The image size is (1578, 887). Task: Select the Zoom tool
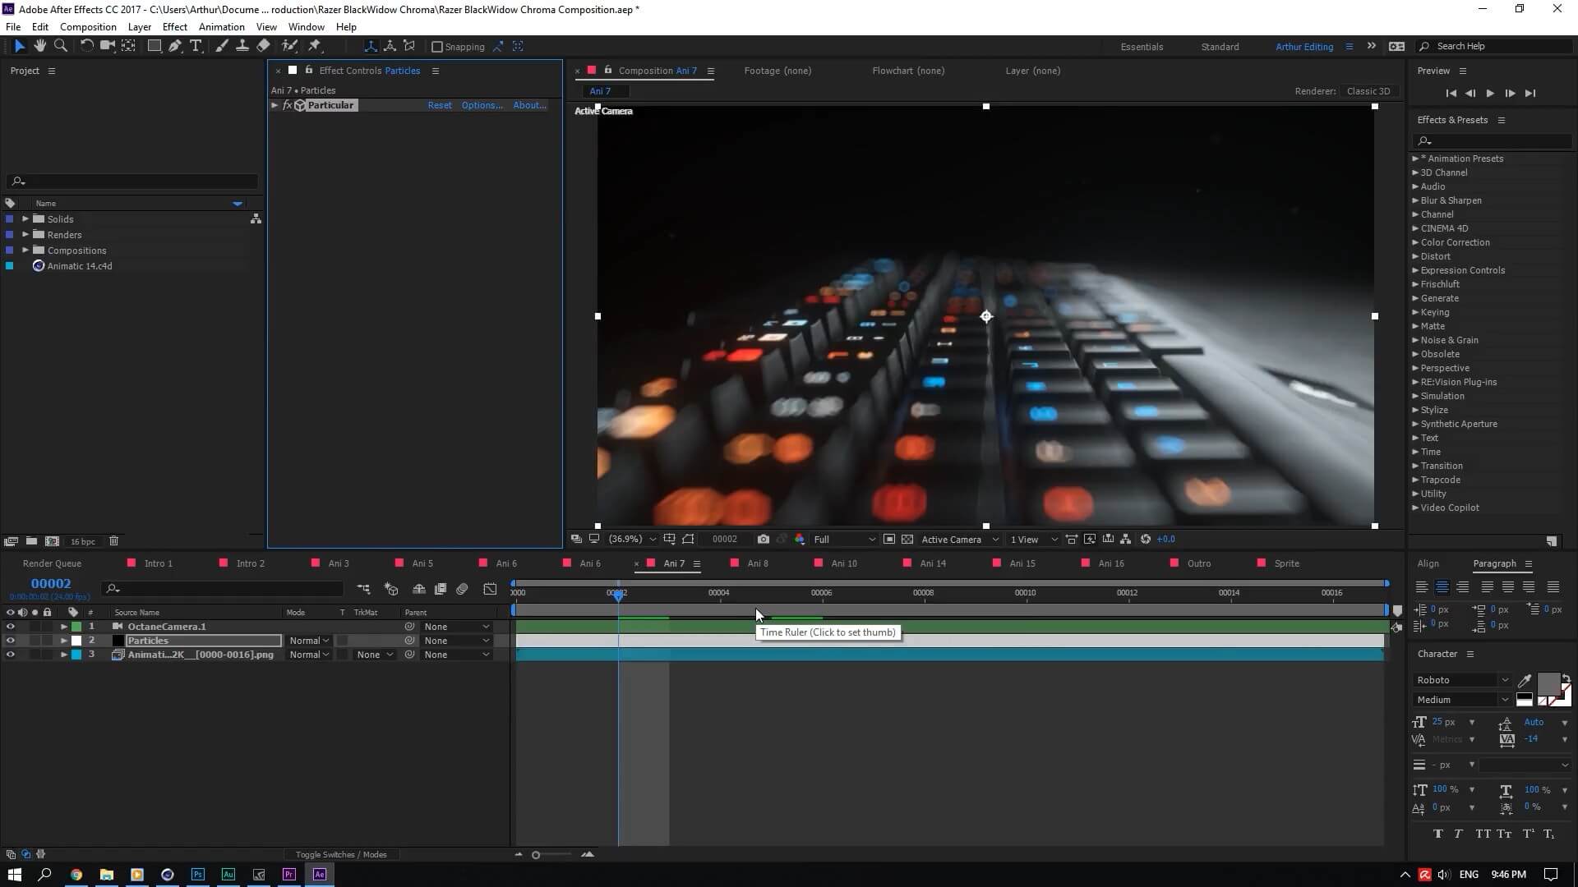[60, 46]
